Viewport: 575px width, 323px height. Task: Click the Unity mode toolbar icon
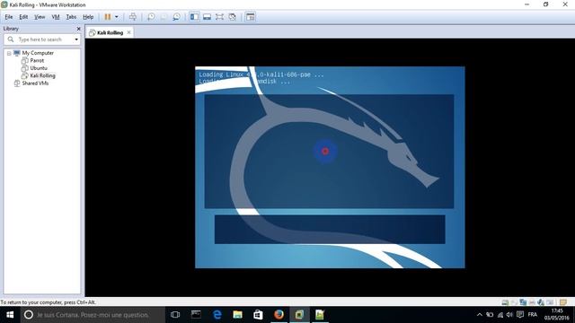[232, 17]
